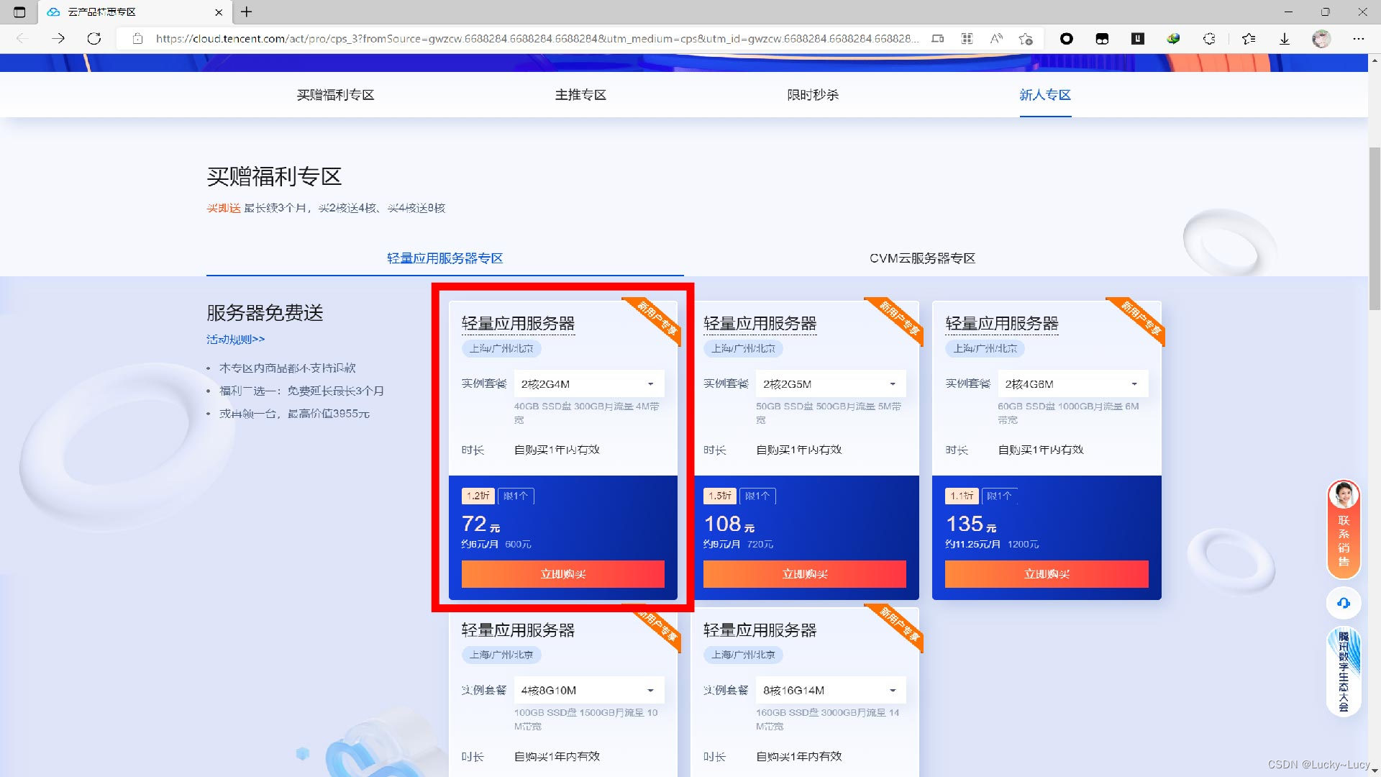
Task: Click the 1.5折 discount tag
Action: point(719,496)
